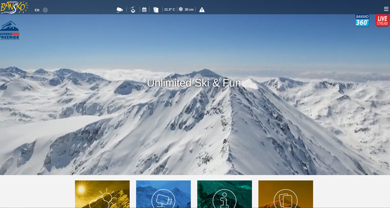Switch the site language from EN
The image size is (390, 208).
tap(37, 10)
